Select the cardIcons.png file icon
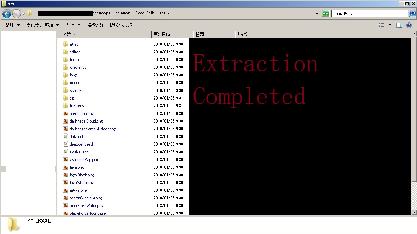The image size is (417, 234). (x=65, y=114)
